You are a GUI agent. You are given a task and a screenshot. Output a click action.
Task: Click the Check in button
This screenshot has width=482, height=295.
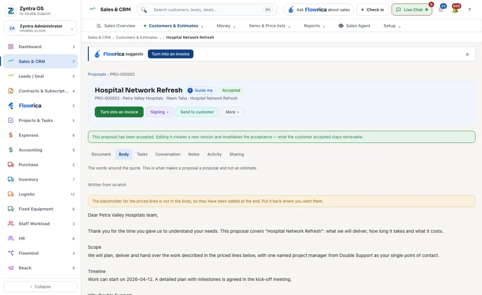click(373, 10)
